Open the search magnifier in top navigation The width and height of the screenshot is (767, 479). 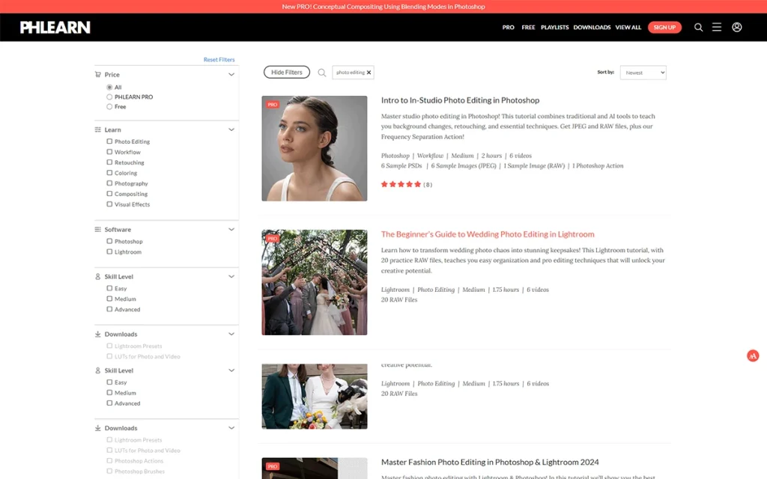point(698,28)
